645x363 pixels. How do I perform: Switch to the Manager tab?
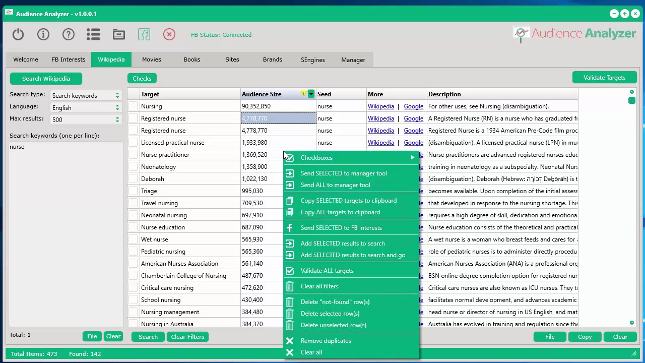click(x=353, y=60)
